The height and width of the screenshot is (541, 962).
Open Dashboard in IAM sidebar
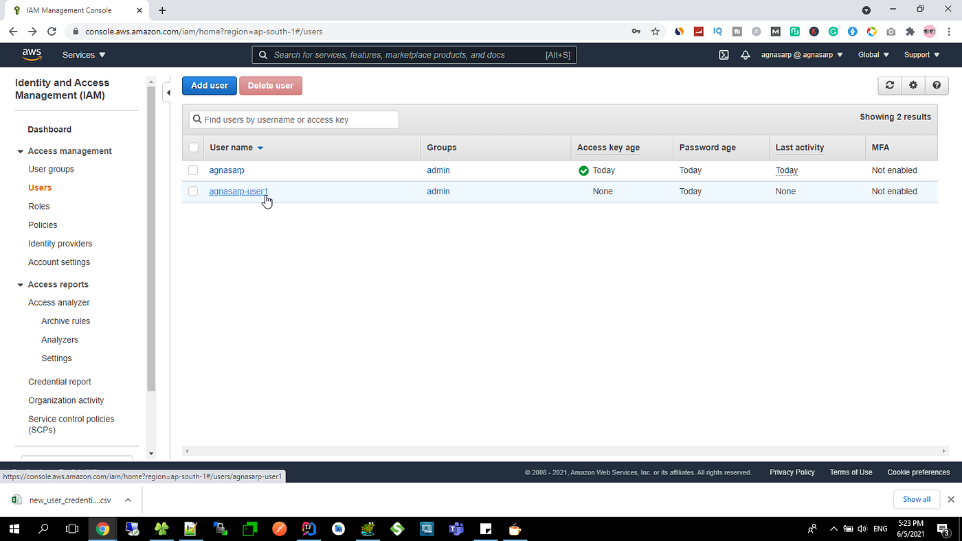point(49,129)
